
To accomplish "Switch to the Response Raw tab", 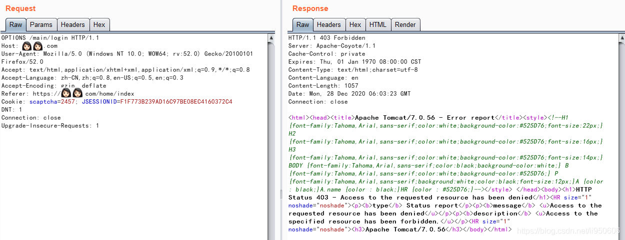I will [x=303, y=24].
